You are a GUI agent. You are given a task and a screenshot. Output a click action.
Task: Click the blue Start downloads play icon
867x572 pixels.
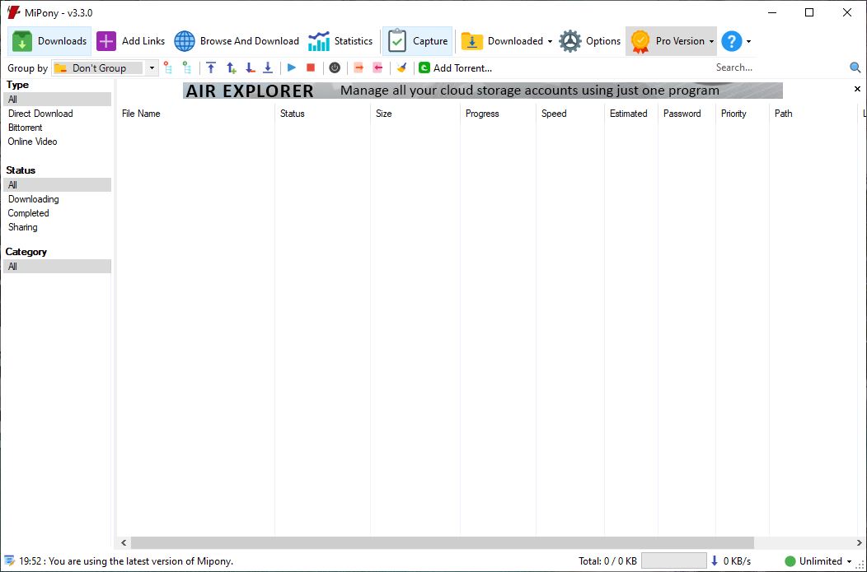[292, 67]
